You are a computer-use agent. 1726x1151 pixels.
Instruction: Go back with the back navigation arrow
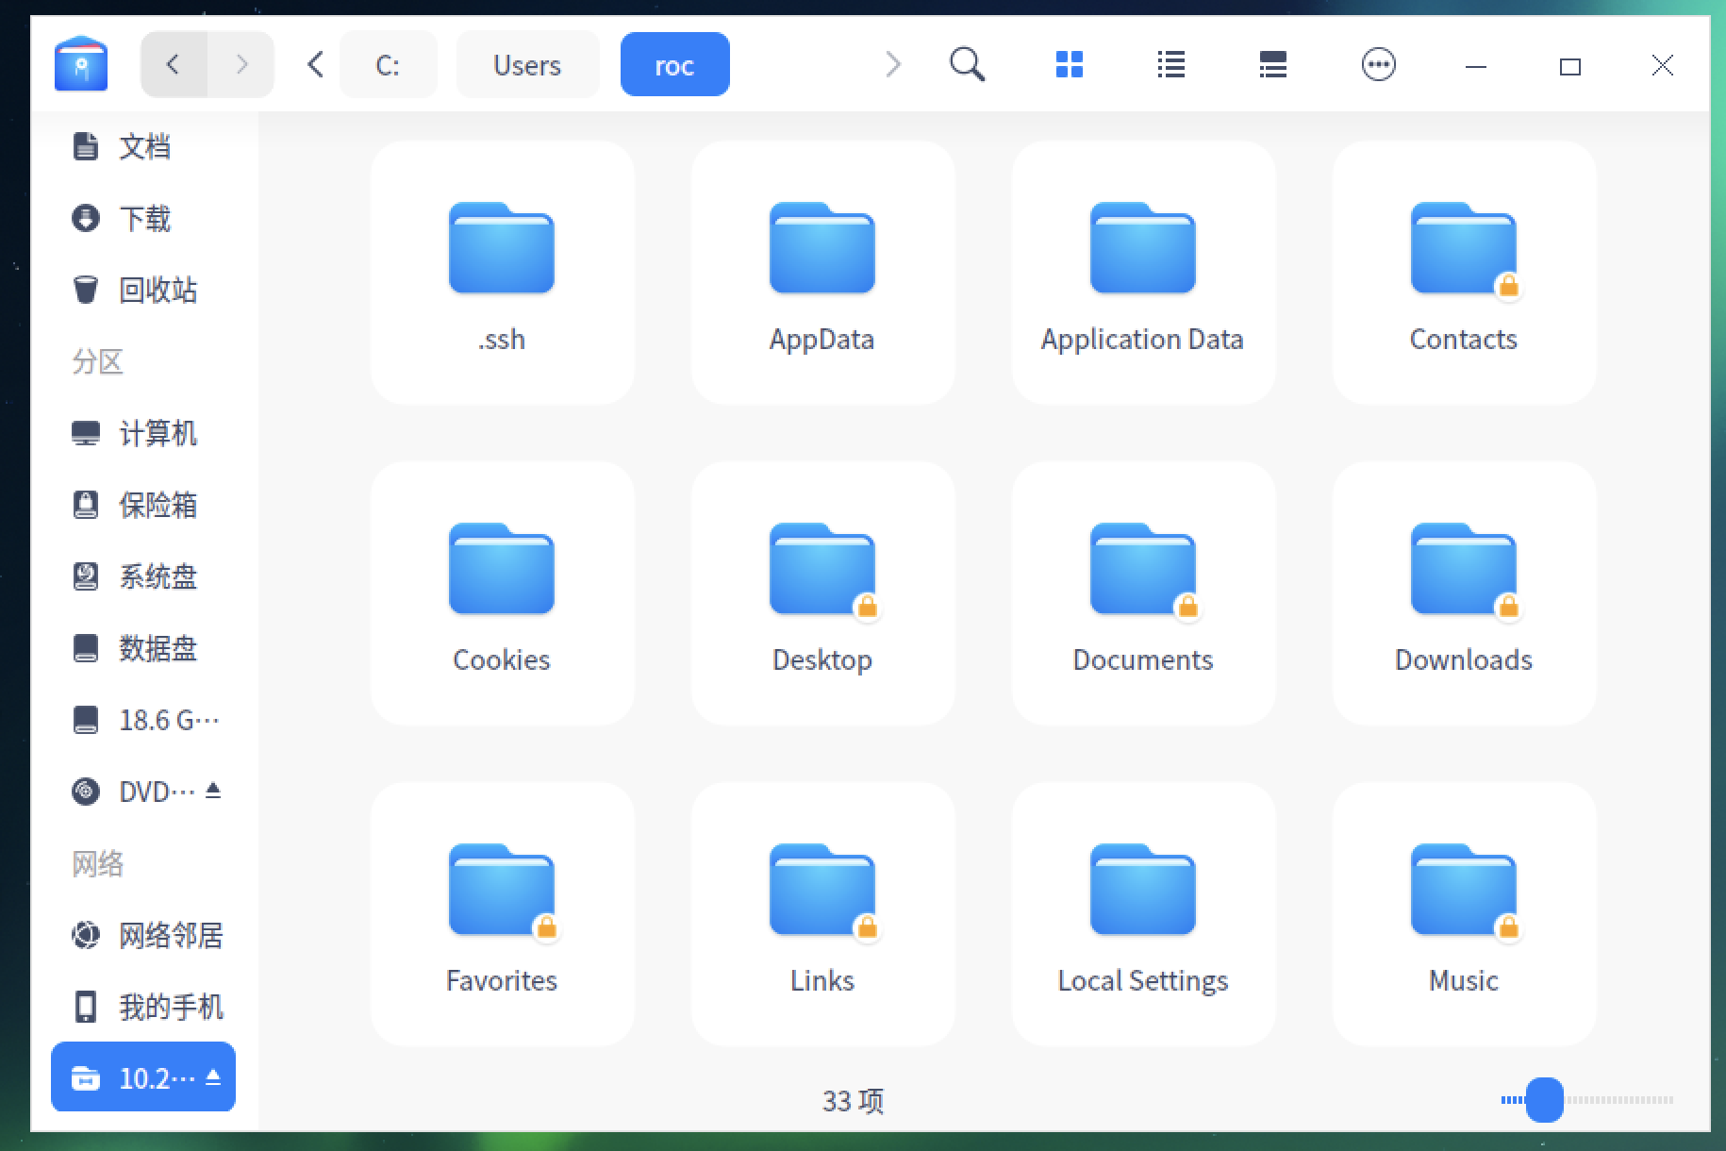click(x=174, y=64)
